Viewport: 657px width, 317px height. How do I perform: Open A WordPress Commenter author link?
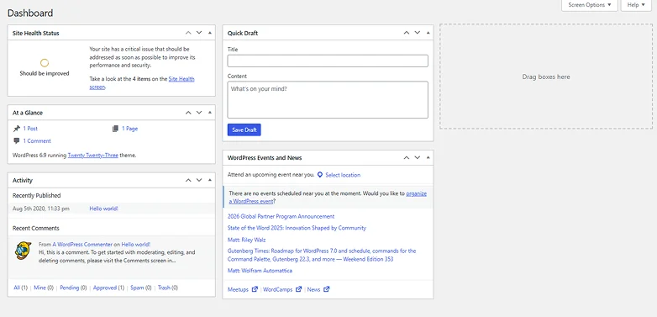tap(82, 244)
